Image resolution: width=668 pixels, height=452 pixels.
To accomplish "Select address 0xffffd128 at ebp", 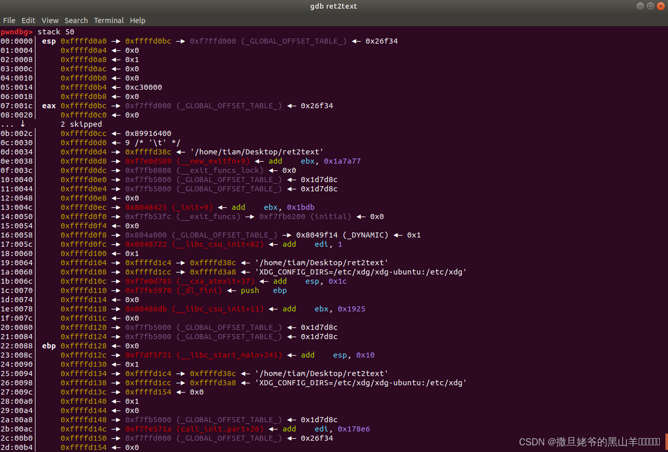I will point(84,346).
